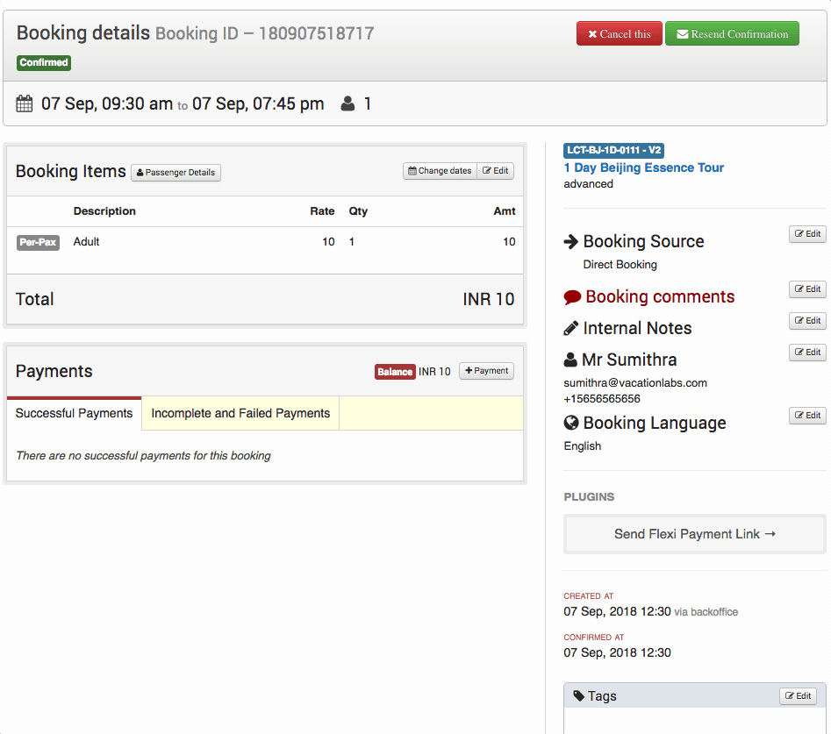Screen dimensions: 831x734
Task: Click the globe icon beside Booking Language
Action: pyautogui.click(x=571, y=424)
